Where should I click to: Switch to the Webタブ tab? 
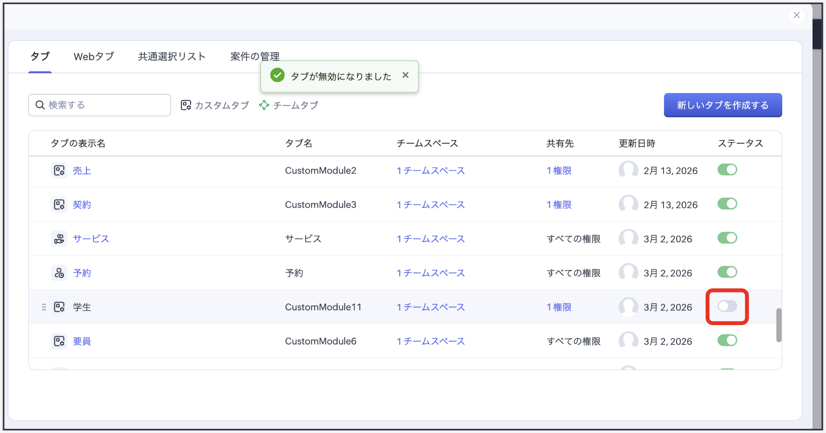click(94, 56)
